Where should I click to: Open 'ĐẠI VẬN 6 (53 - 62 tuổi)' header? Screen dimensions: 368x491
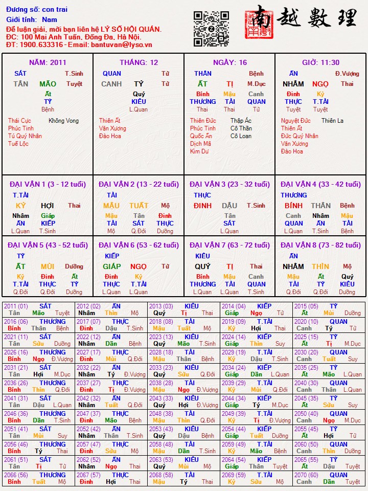coord(139,245)
